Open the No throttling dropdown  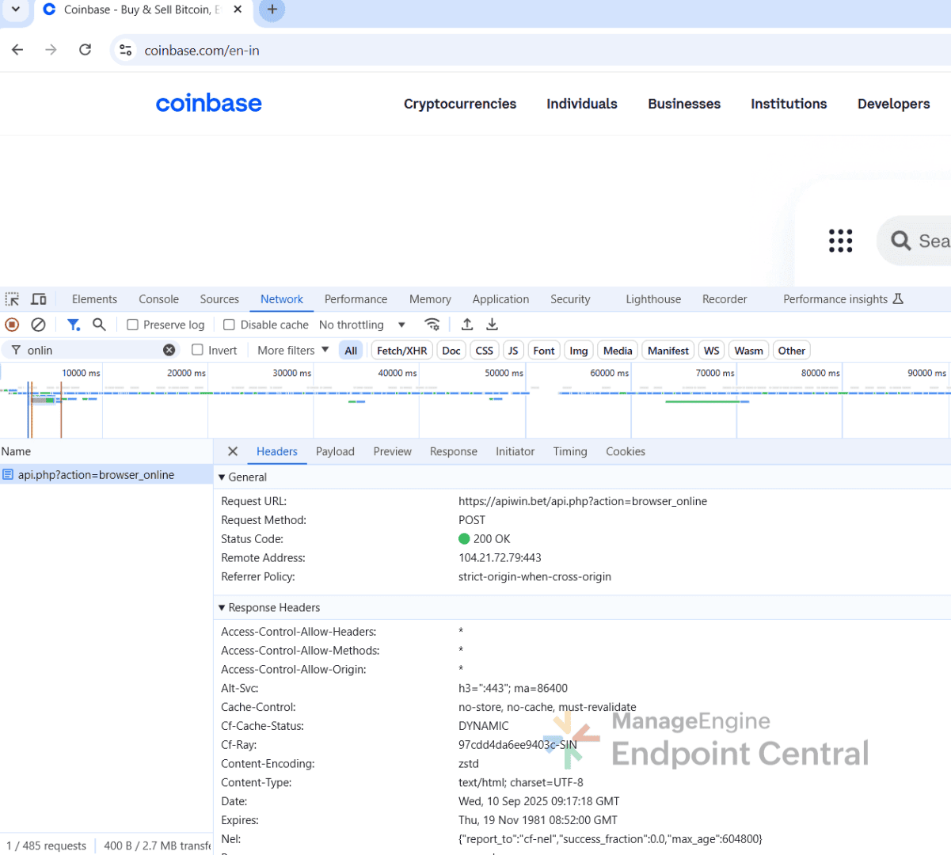pyautogui.click(x=362, y=325)
